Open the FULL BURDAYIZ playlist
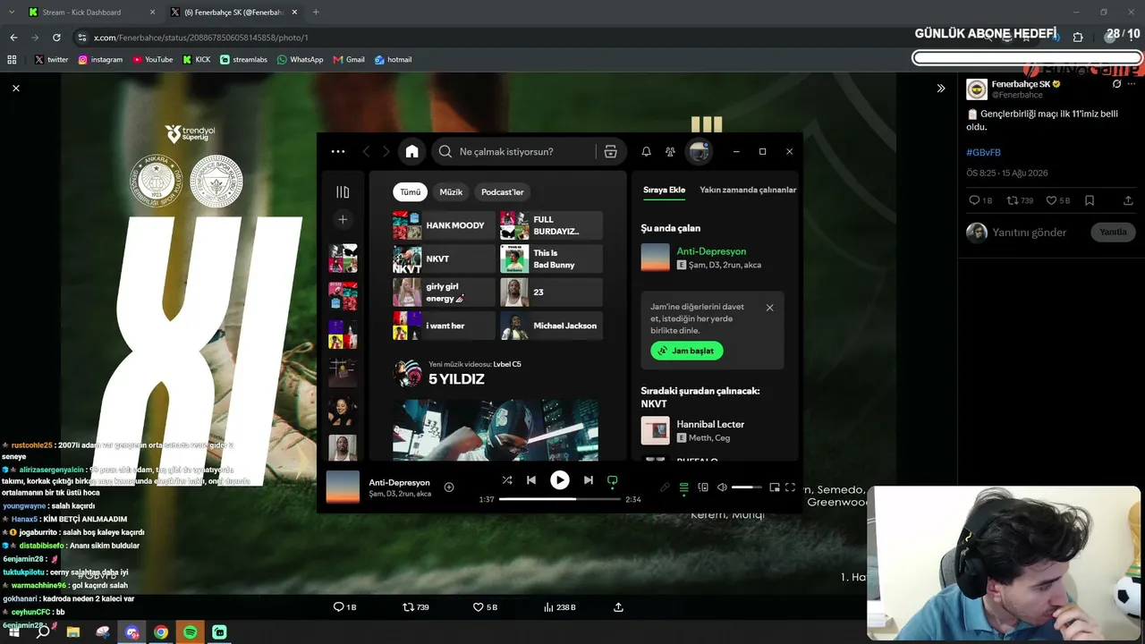The image size is (1145, 644). click(551, 225)
